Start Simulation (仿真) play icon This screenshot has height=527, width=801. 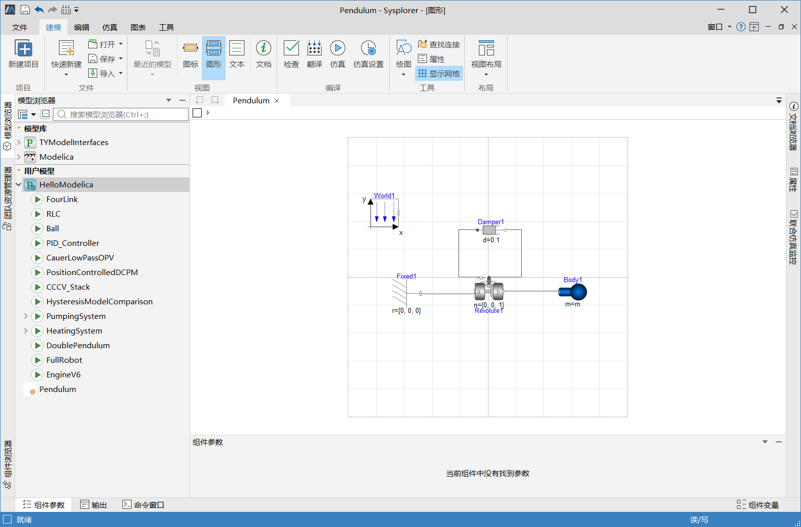338,48
